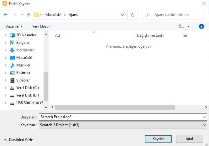This screenshot has height=146, width=209.
Task: Open İndirilenler in the sidebar
Action: pyautogui.click(x=25, y=50)
